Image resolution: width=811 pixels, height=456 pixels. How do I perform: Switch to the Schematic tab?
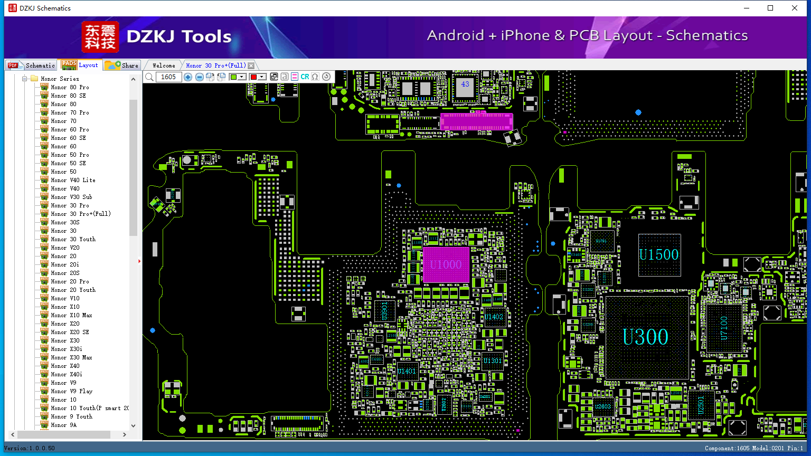[32, 65]
